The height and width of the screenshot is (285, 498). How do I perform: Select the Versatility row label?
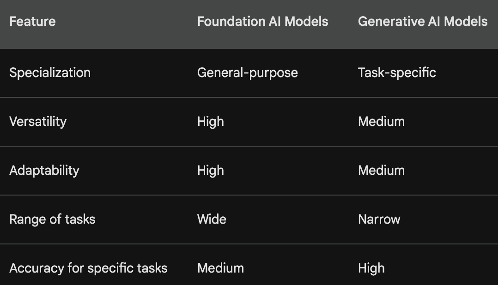(x=38, y=122)
